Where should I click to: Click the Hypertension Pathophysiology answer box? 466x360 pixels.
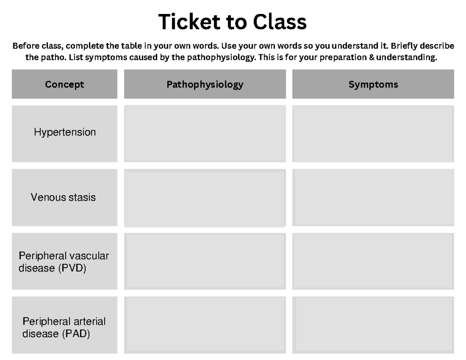click(205, 134)
